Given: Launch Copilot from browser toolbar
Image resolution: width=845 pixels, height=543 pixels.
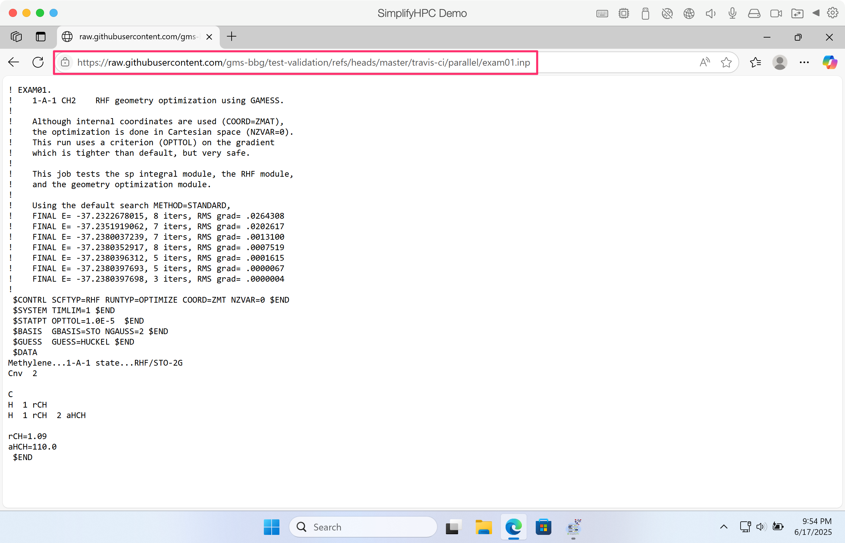Looking at the screenshot, I should [x=829, y=62].
